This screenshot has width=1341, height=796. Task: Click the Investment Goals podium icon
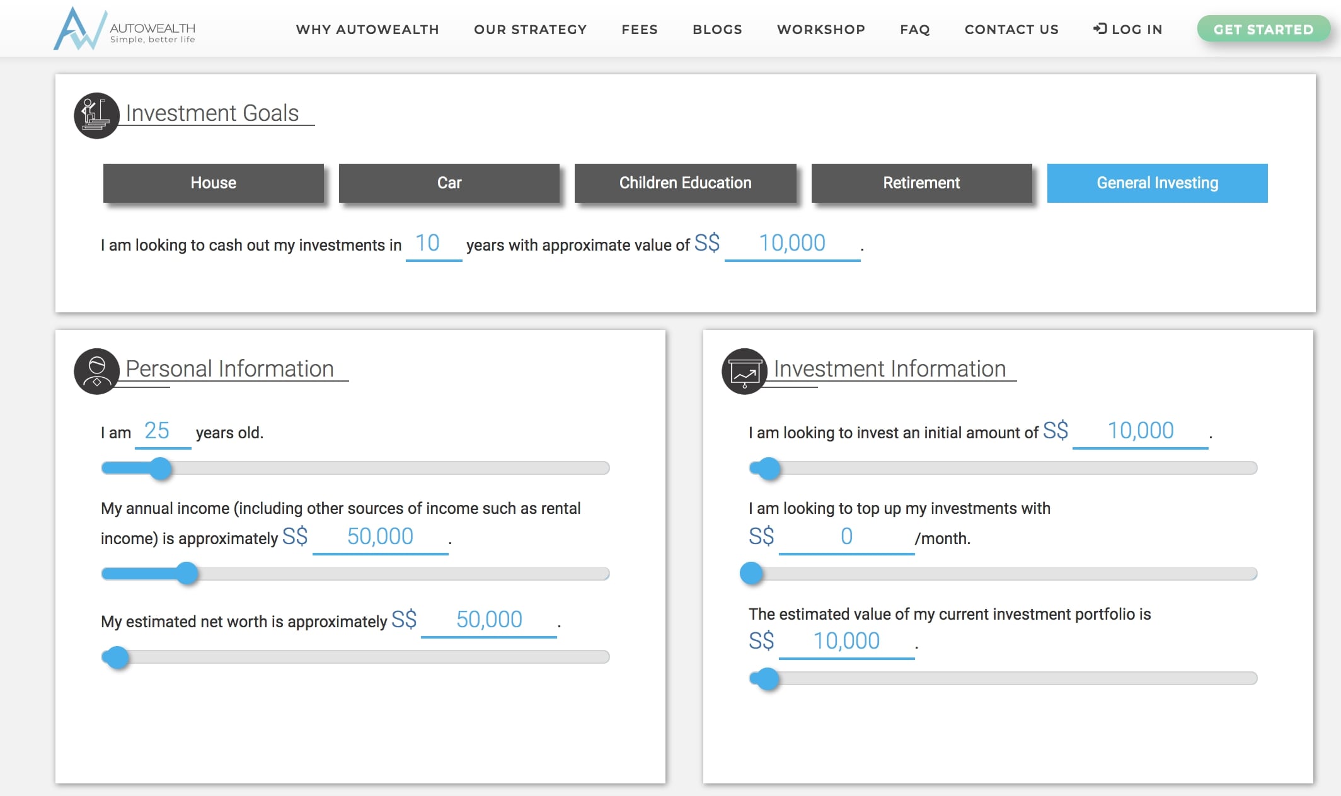pyautogui.click(x=96, y=115)
